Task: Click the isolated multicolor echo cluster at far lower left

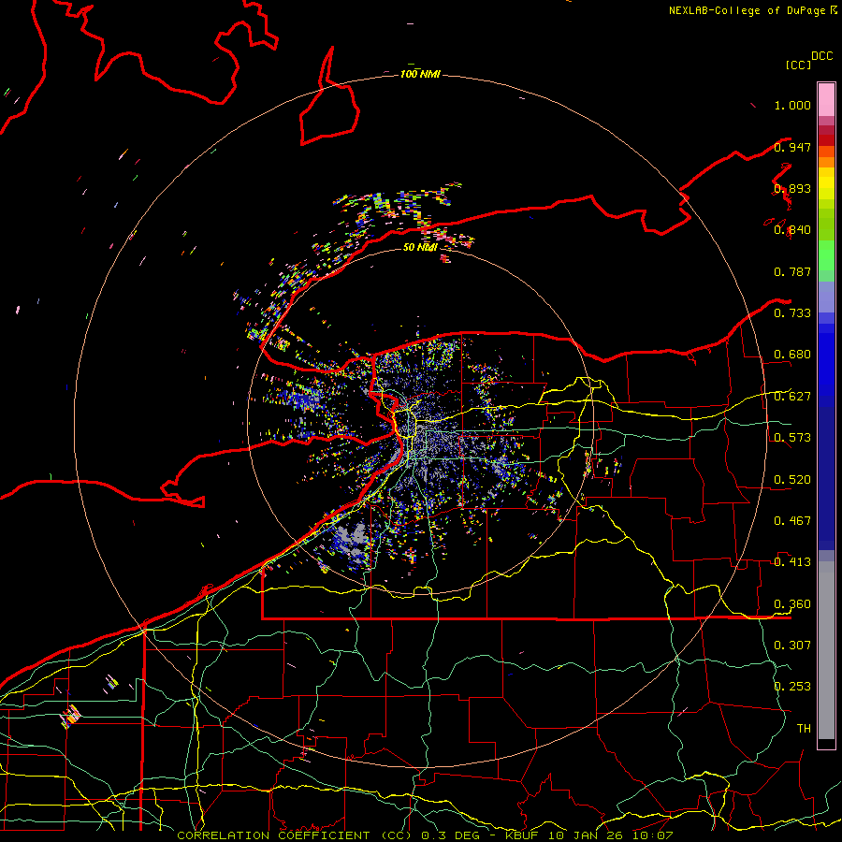Action: tap(70, 717)
